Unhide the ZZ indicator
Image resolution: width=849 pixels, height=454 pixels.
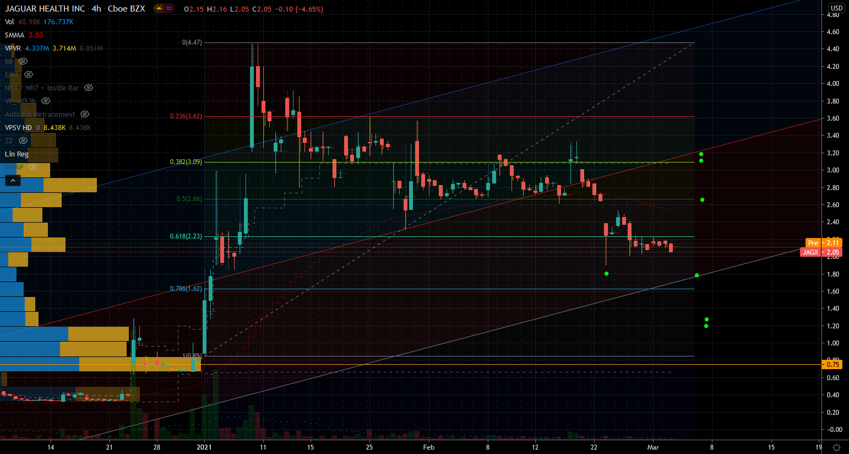[23, 141]
